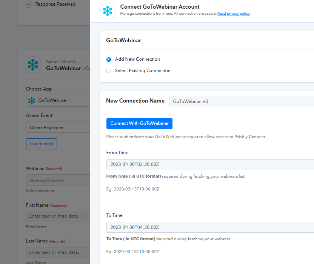The image size is (314, 264).
Task: Click the GoToWebinar logo in dialog header
Action: pyautogui.click(x=108, y=11)
